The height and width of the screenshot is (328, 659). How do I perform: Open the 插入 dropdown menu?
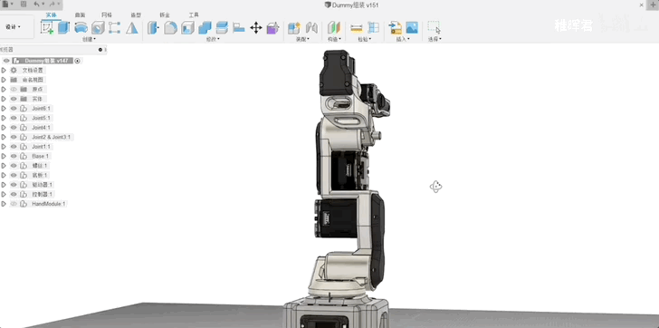pos(403,39)
